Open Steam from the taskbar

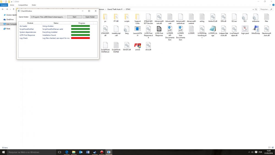[95, 152]
